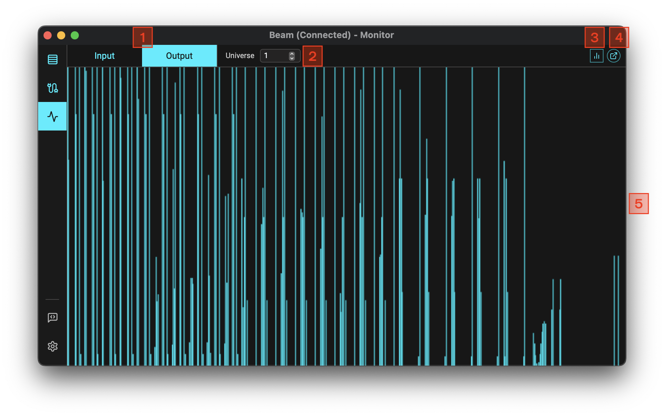
Task: Click the Universe label
Action: point(240,56)
